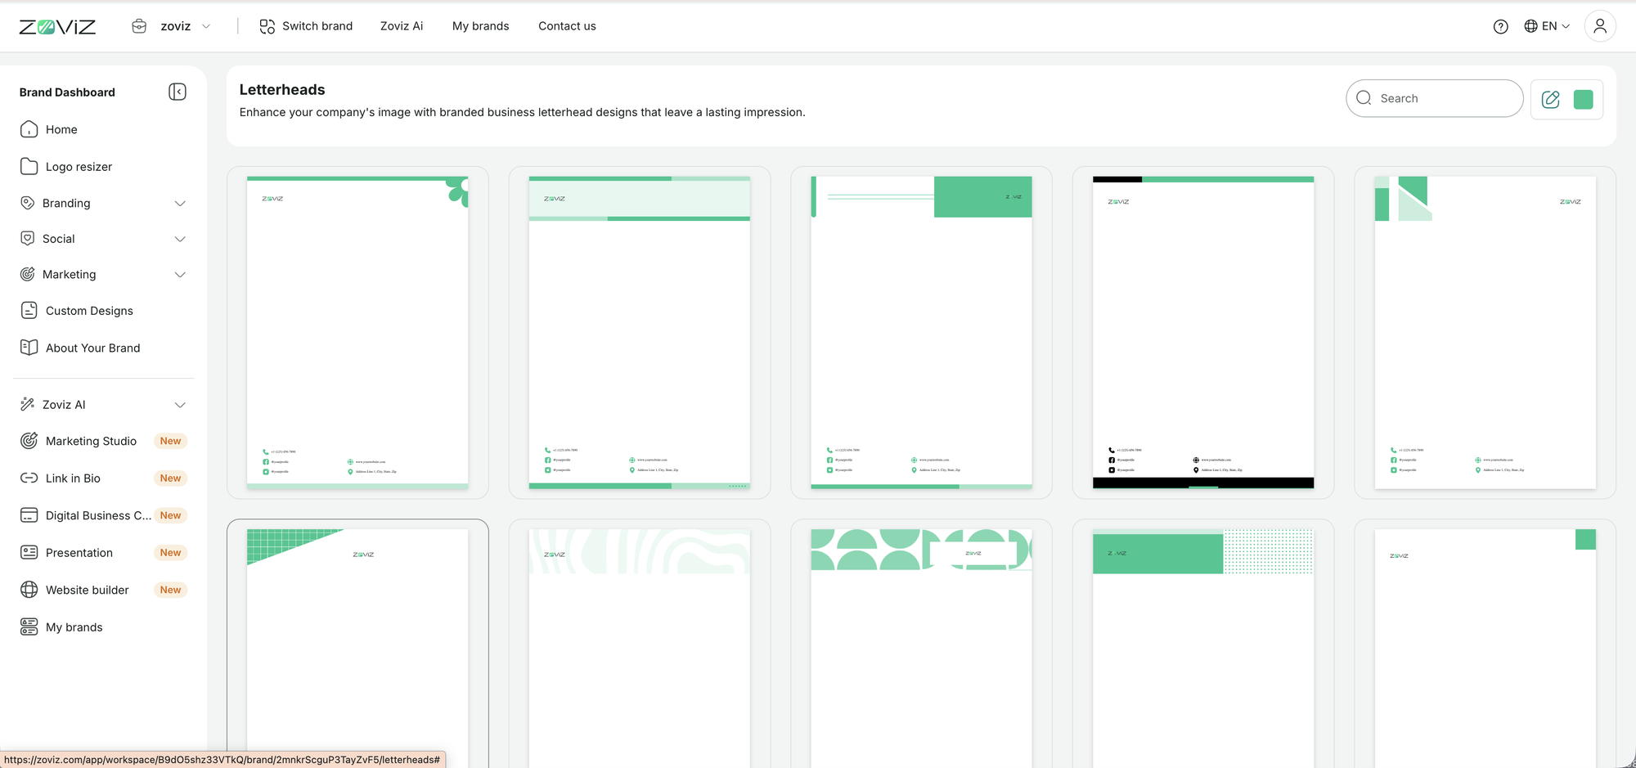This screenshot has width=1636, height=768.
Task: Click the edit pencil icon near search
Action: [1550, 99]
